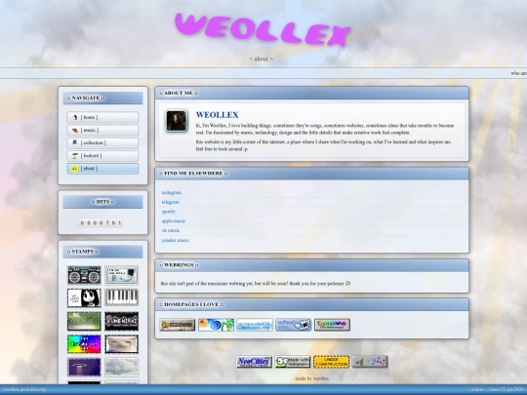This screenshot has height=395, width=527.
Task: Click the speaker and music notes badge
Action: [370, 362]
